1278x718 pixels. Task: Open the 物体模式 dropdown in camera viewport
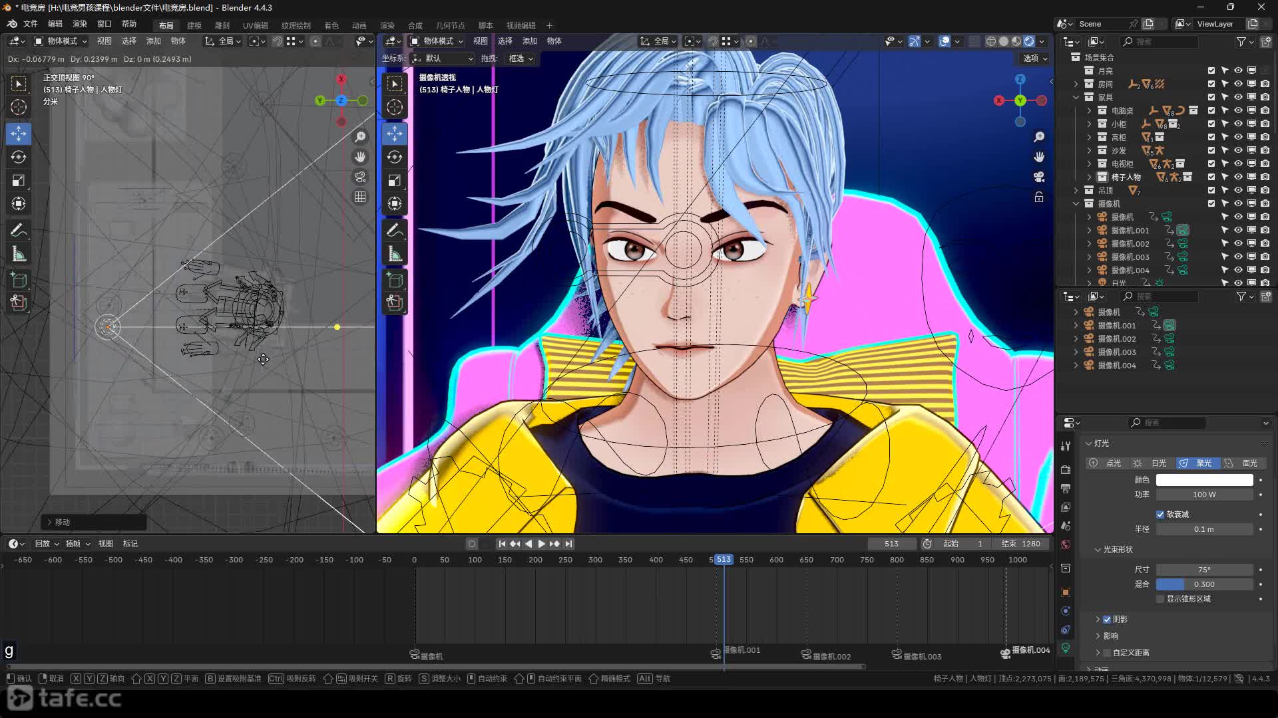pyautogui.click(x=437, y=41)
